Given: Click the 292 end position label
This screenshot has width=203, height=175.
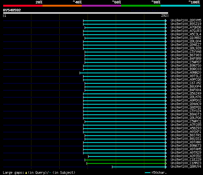Looking at the screenshot, I should point(164,16).
